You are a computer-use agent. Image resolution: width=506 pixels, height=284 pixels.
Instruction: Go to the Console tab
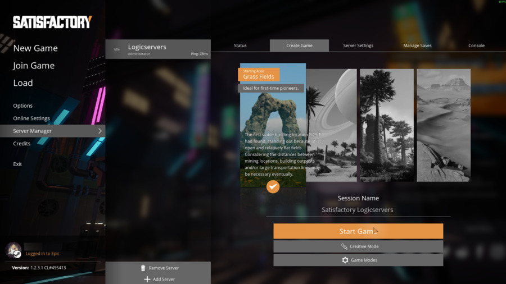(x=476, y=45)
